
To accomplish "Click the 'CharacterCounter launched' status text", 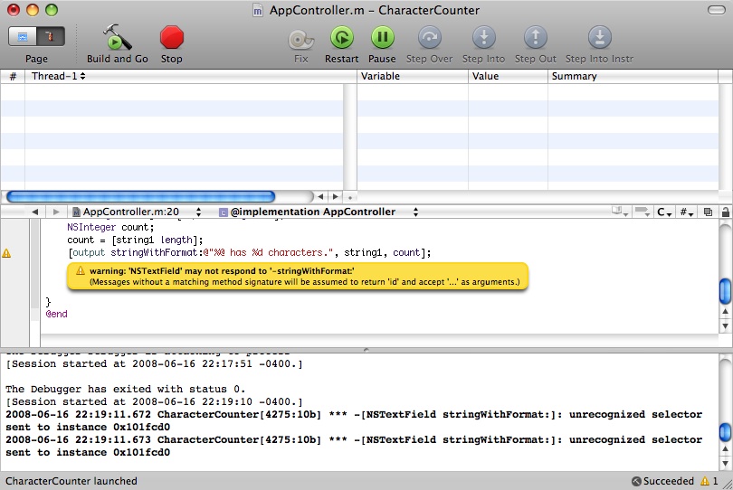I will [x=71, y=481].
